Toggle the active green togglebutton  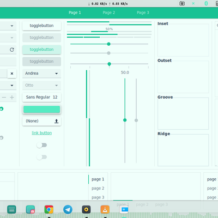pos(41,50)
